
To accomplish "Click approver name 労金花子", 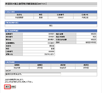I will coord(63,68).
